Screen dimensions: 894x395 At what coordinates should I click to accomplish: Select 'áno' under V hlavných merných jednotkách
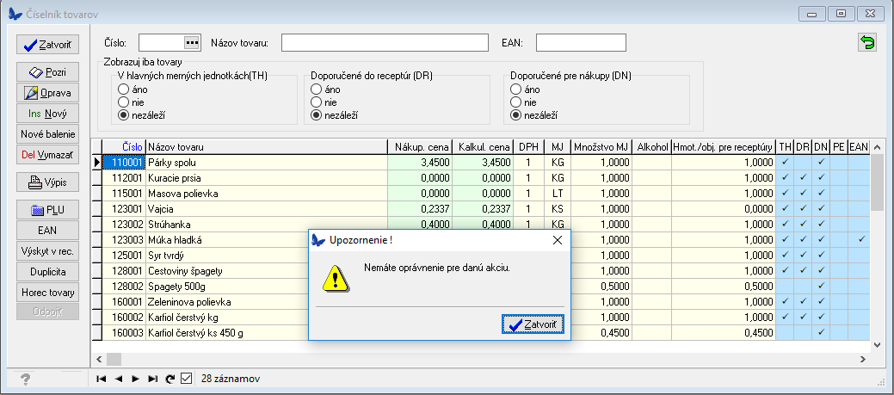124,89
